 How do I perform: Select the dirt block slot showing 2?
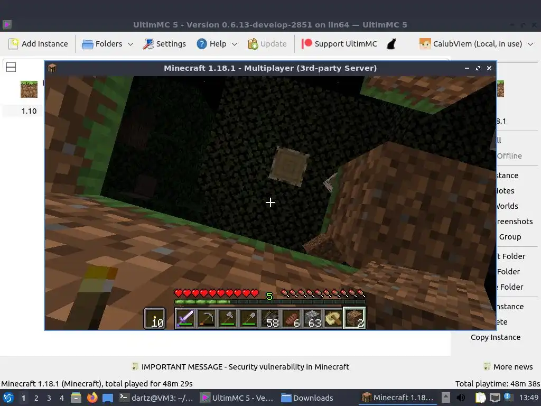355,318
